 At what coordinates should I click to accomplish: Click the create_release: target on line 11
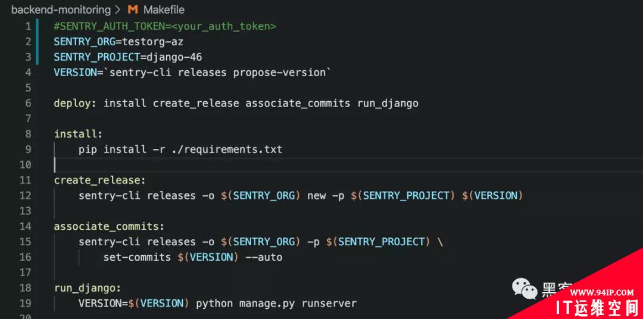[x=100, y=180]
